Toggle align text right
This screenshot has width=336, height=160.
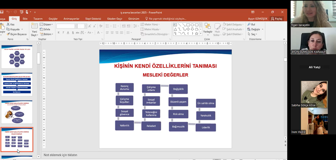117,33
